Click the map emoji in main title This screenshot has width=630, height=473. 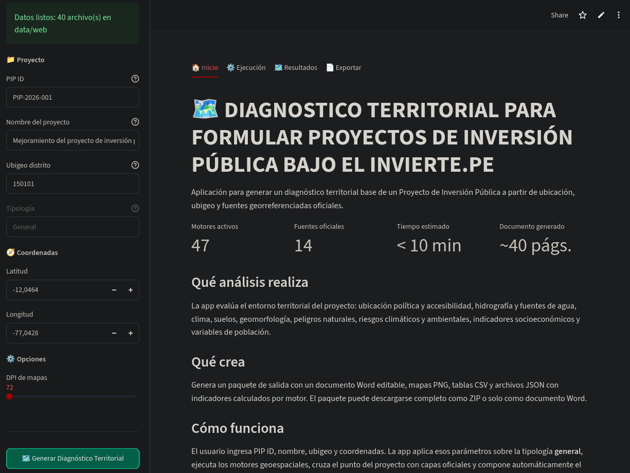205,109
